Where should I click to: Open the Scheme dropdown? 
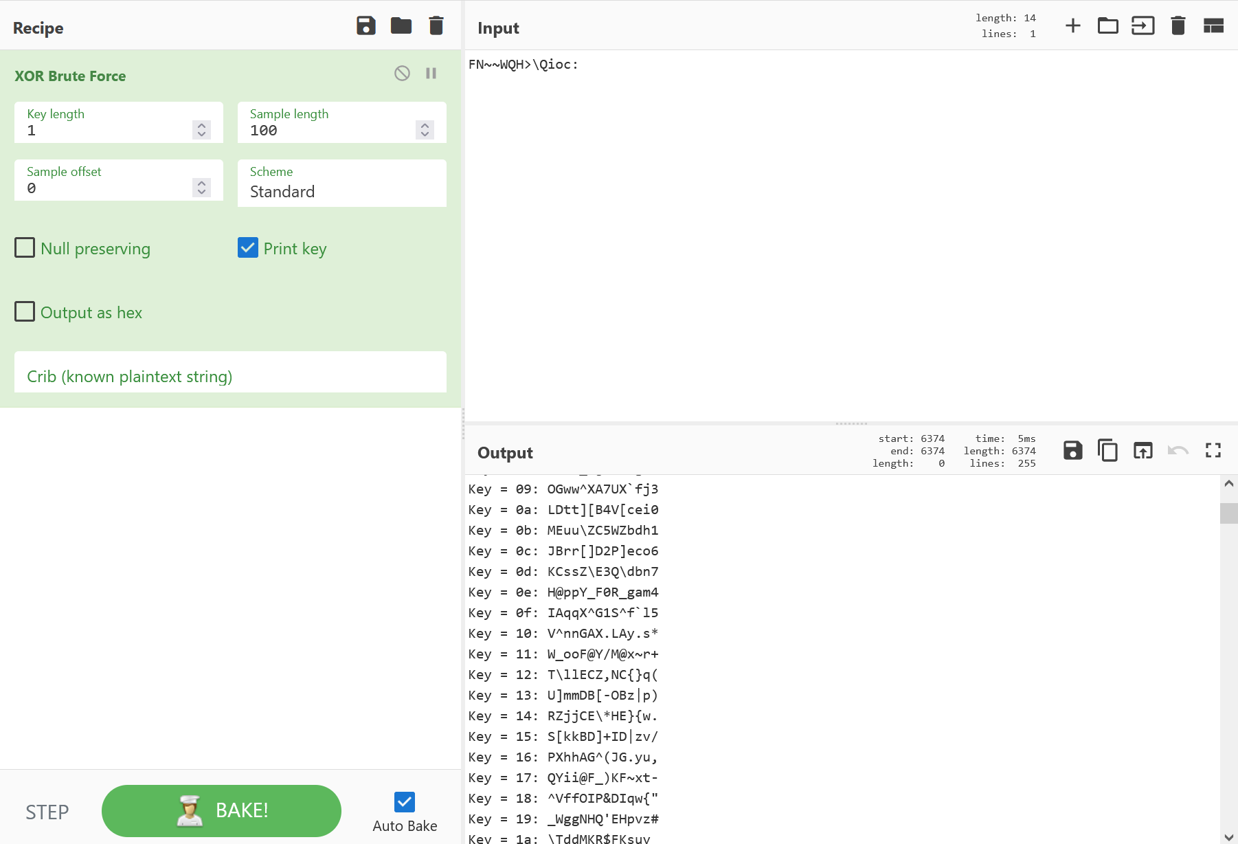pyautogui.click(x=341, y=191)
